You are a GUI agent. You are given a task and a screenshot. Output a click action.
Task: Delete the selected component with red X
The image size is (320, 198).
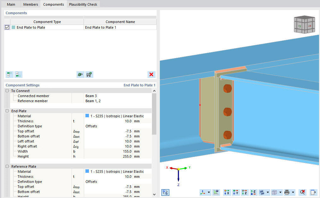151,74
